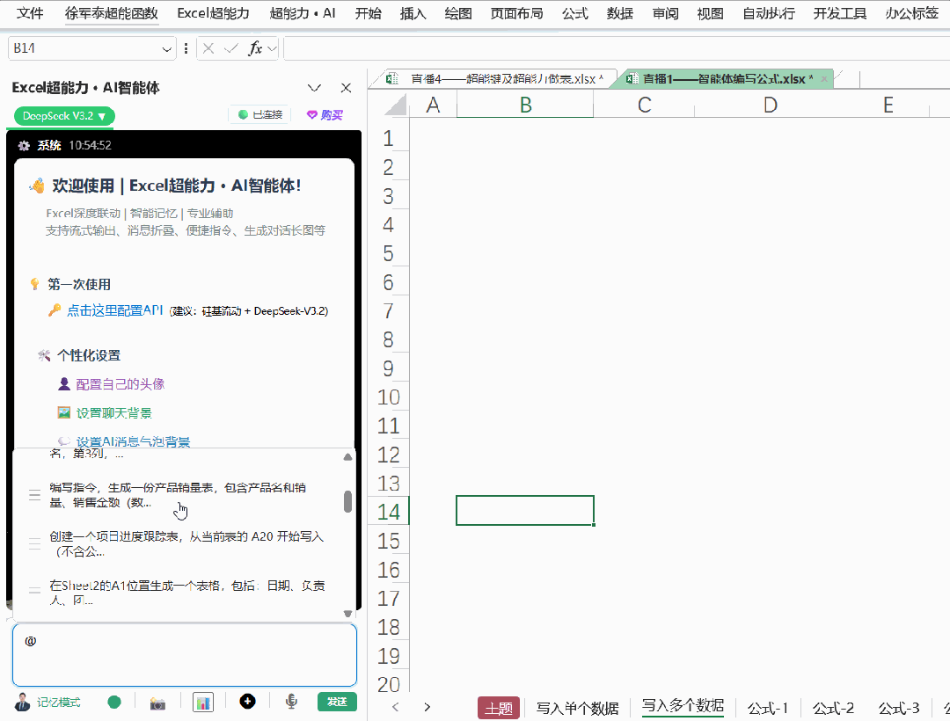Click the microphone voice input icon
Viewport: 950px width, 721px height.
point(291,702)
